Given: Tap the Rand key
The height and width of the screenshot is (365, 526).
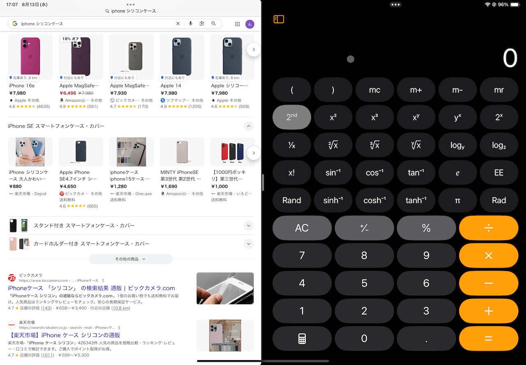Looking at the screenshot, I should (x=292, y=200).
